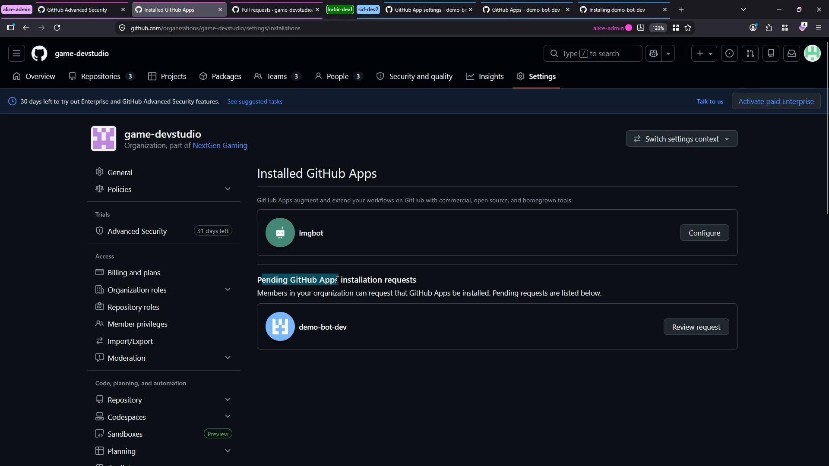Click Review request for demo-bot-dev
The image size is (829, 466).
(x=696, y=327)
